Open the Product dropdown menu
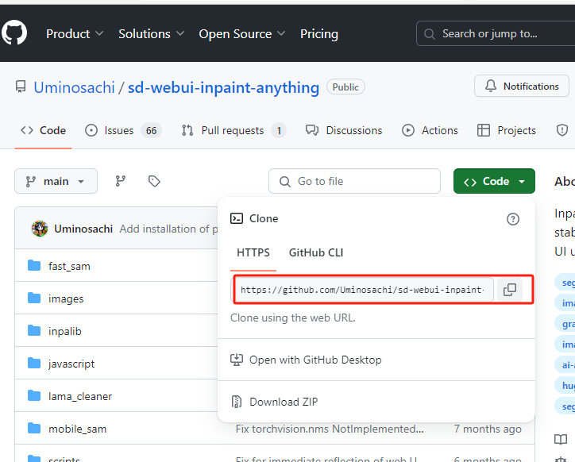The width and height of the screenshot is (575, 462). tap(75, 33)
